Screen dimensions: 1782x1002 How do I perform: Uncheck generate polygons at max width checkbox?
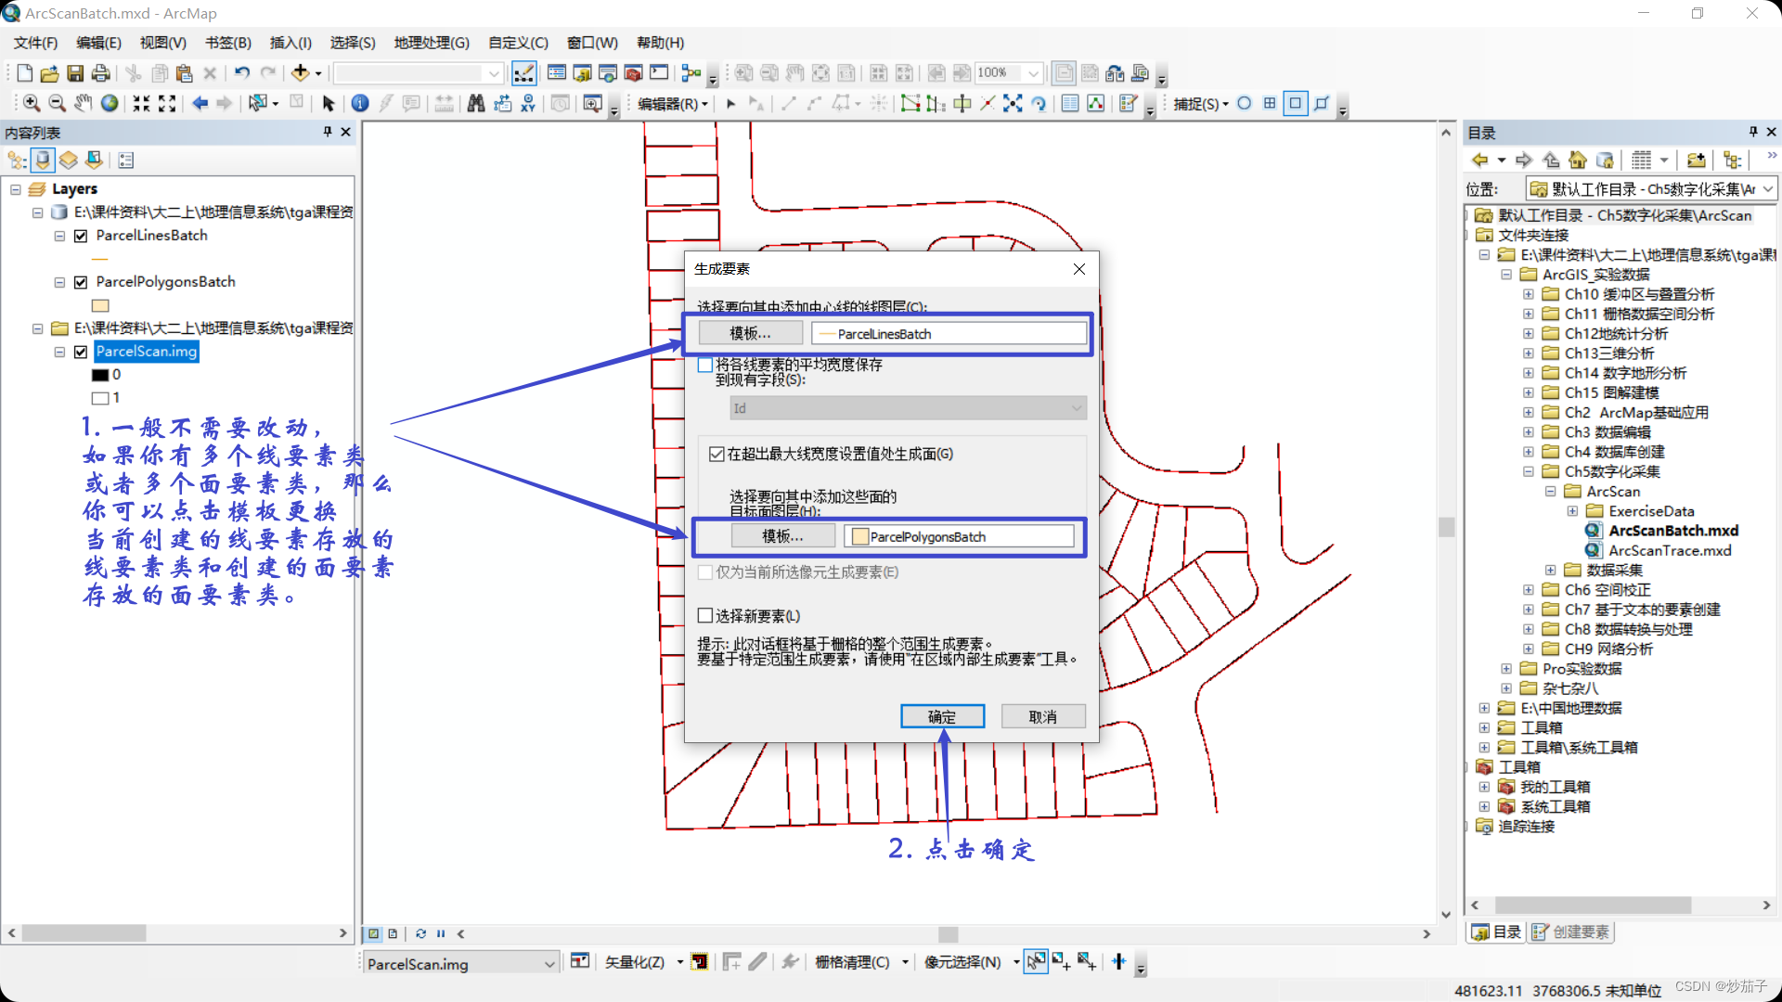(x=717, y=454)
